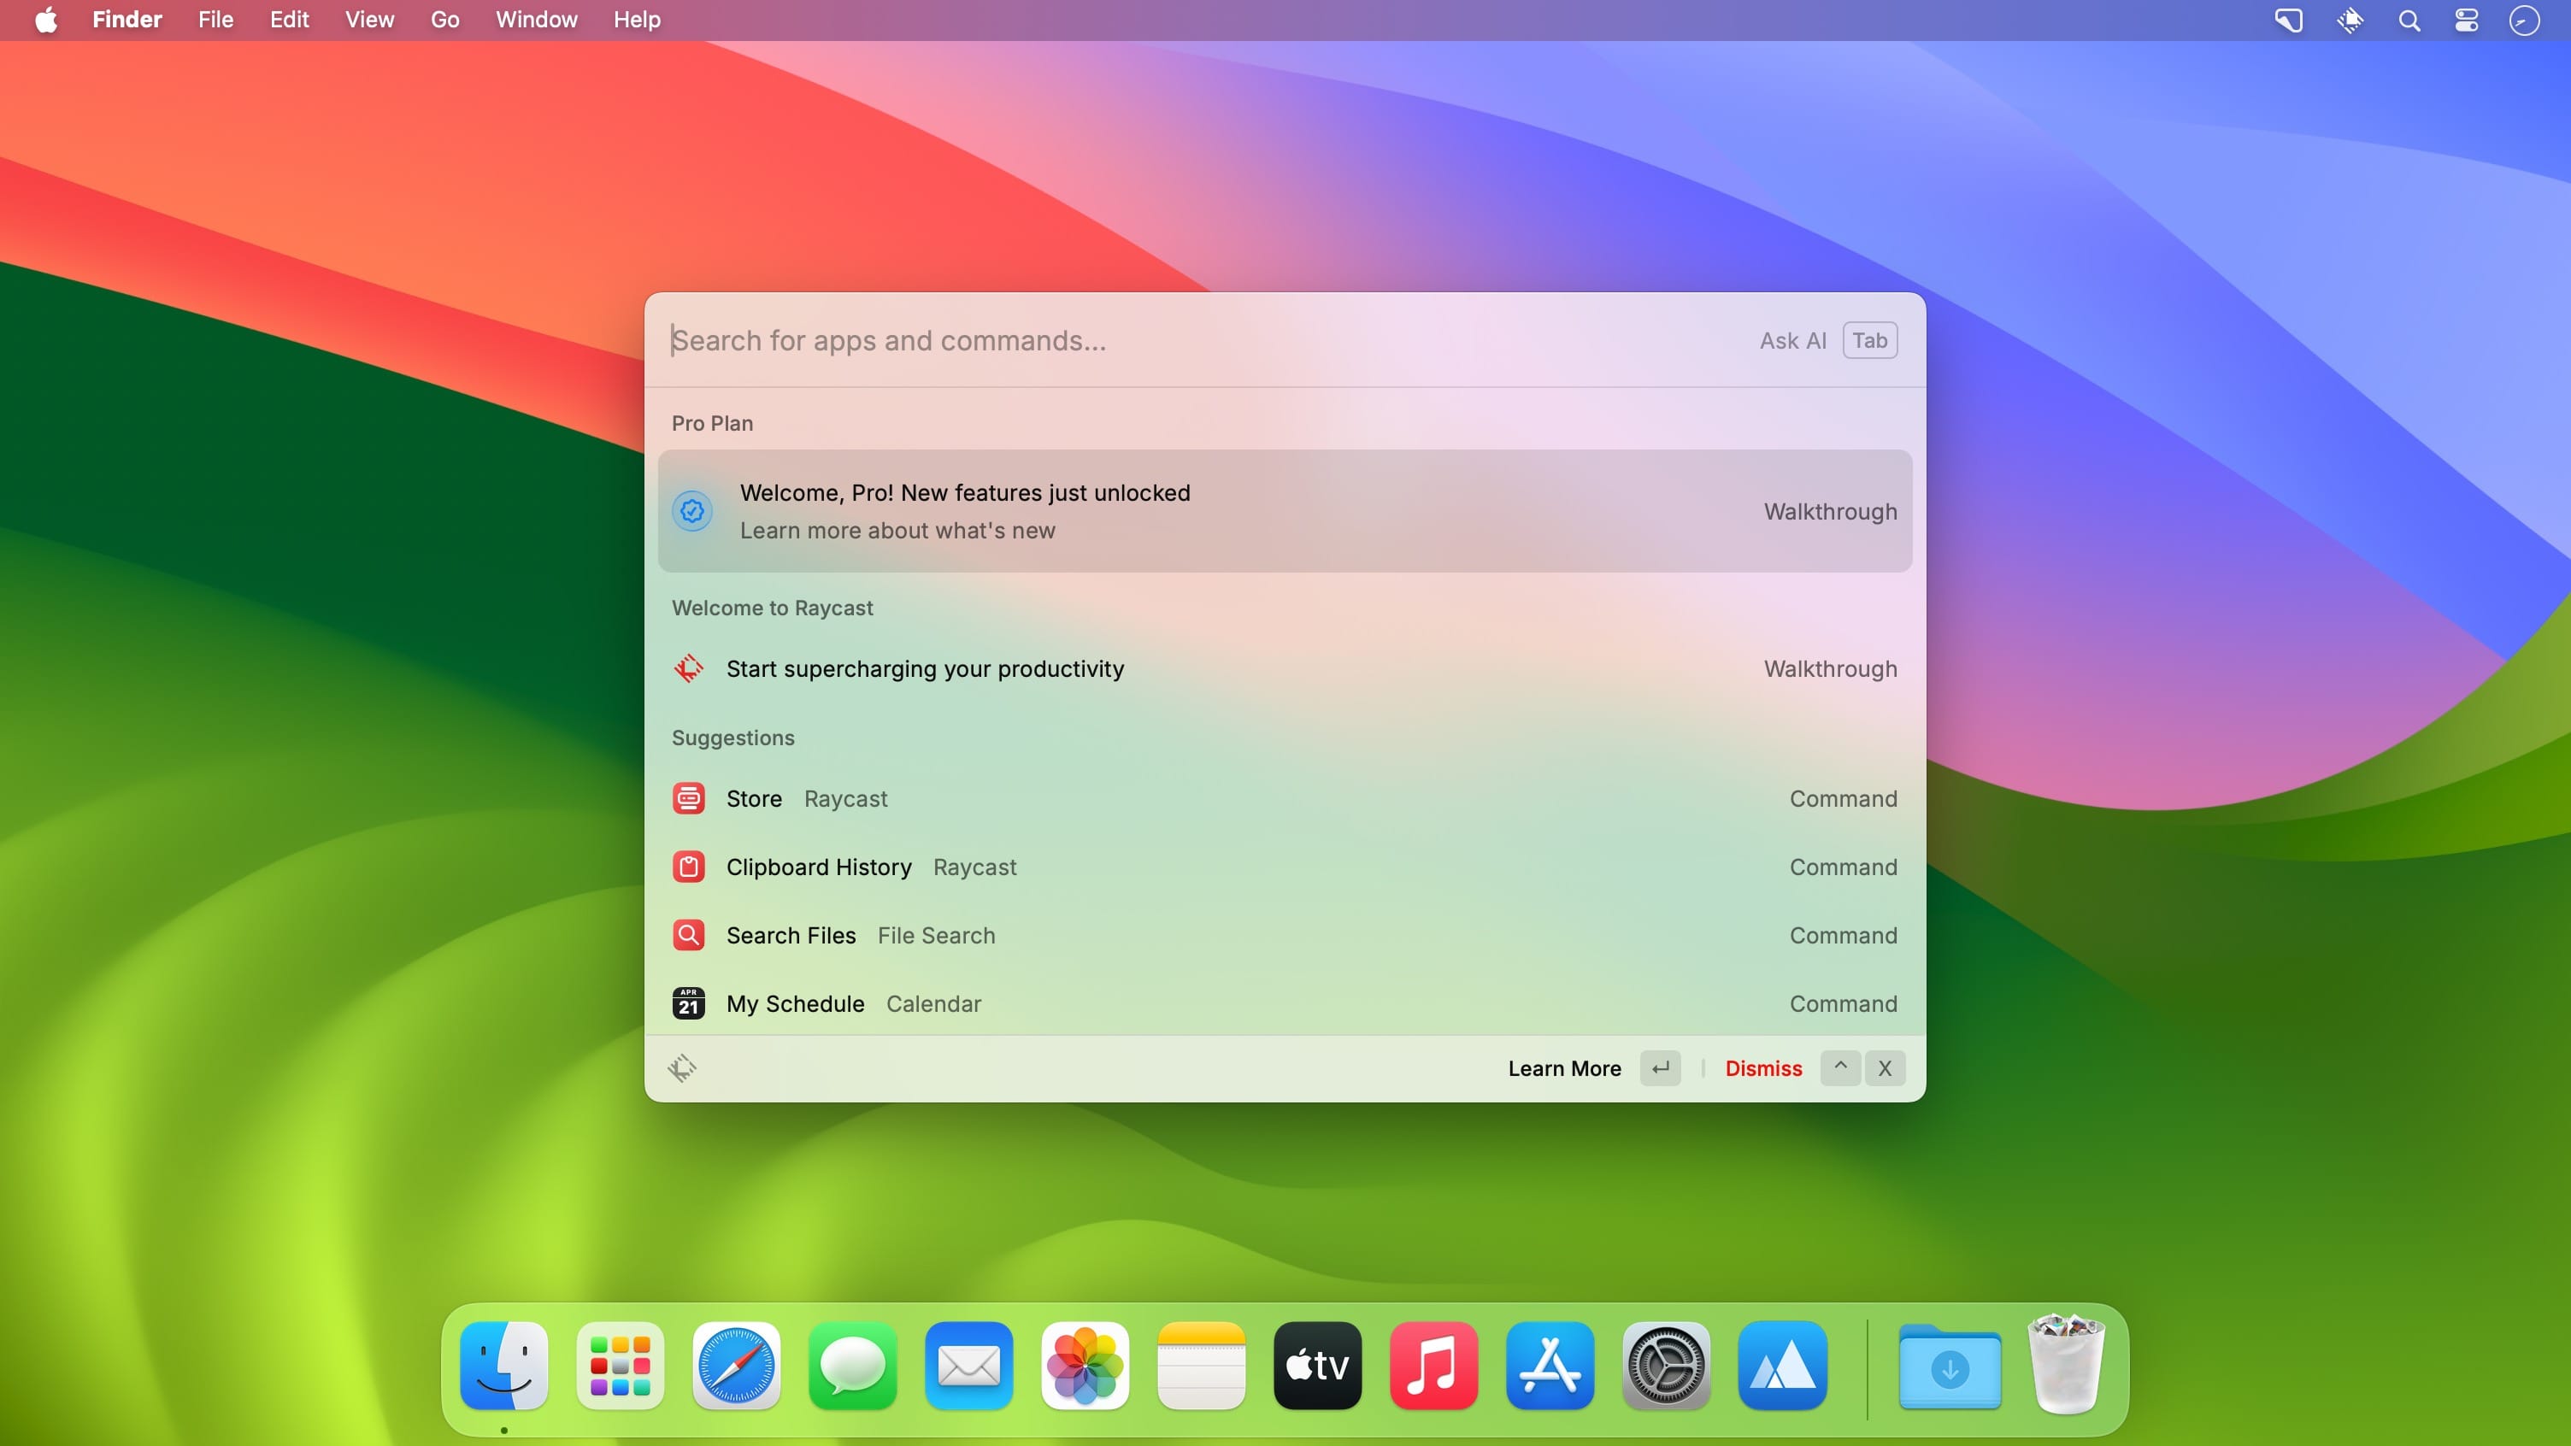Click Raycast logo in bottom bar
This screenshot has width=2571, height=1446.
(682, 1067)
